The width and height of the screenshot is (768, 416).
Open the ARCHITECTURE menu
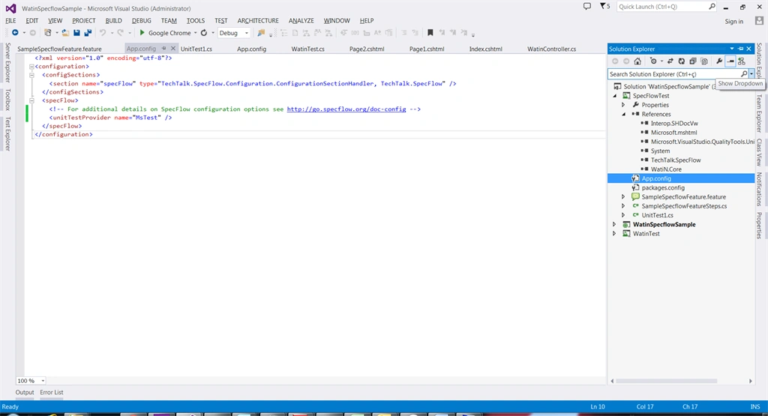(258, 20)
